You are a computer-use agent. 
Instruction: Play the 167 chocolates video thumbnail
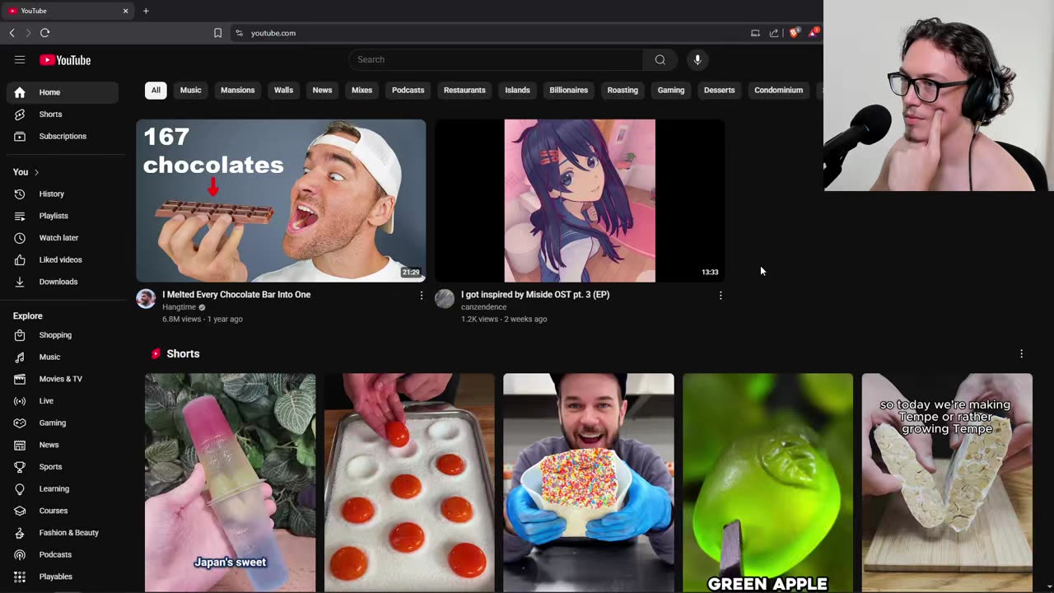[281, 201]
